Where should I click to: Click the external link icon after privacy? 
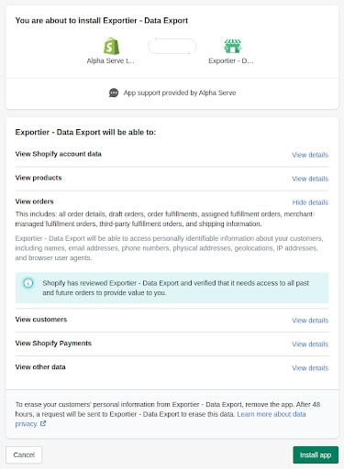click(x=43, y=423)
